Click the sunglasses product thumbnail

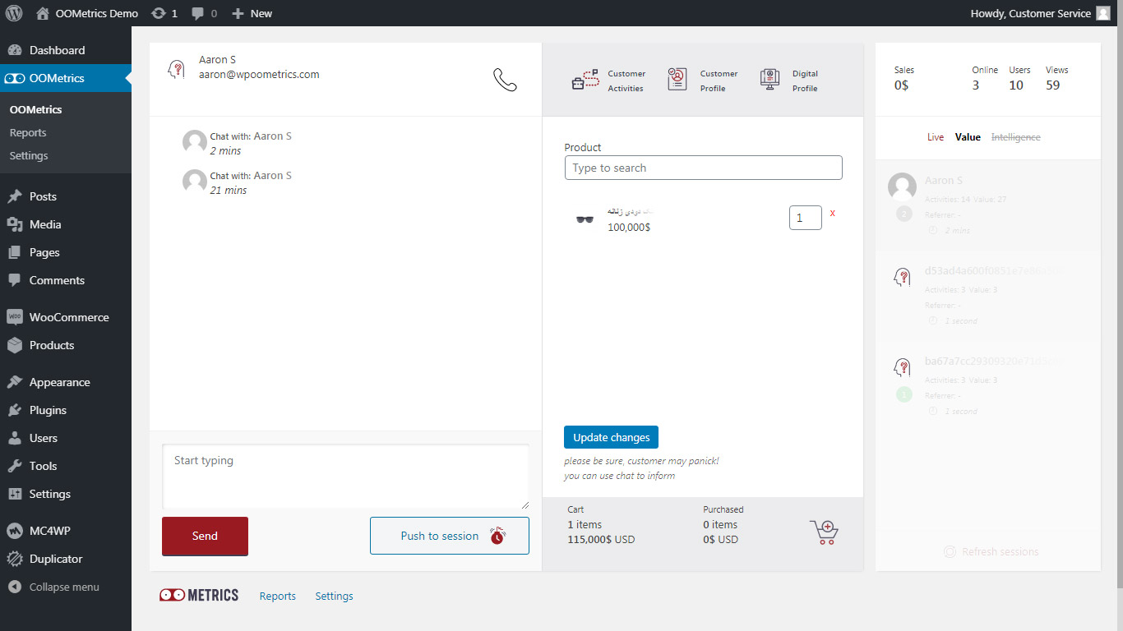[x=585, y=219]
